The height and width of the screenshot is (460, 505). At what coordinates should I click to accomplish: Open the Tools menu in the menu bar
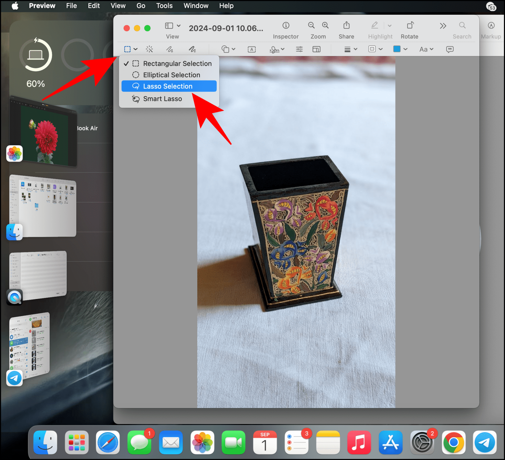pos(164,6)
